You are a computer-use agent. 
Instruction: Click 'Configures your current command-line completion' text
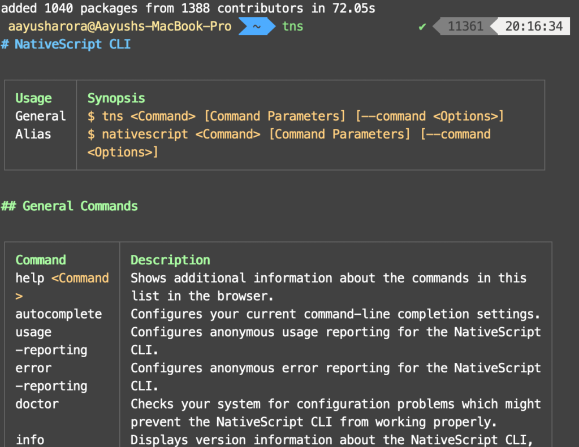click(335, 314)
